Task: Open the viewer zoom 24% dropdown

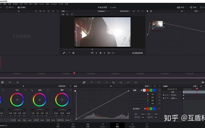Action: click(x=65, y=11)
